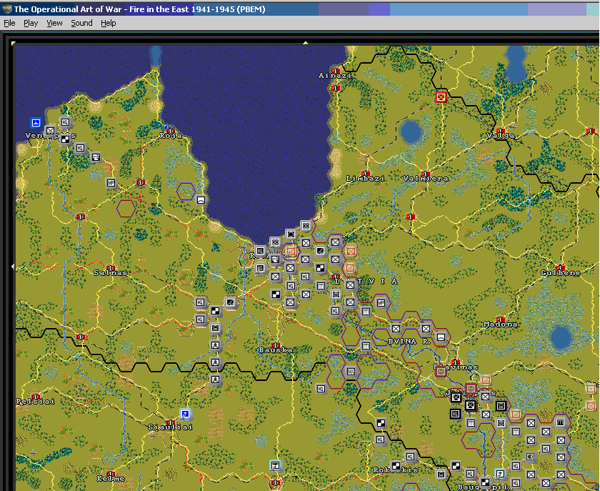Select the black-oval armor counter on the Riga coast
Image resolution: width=600 pixels, height=491 pixels.
tap(291, 234)
